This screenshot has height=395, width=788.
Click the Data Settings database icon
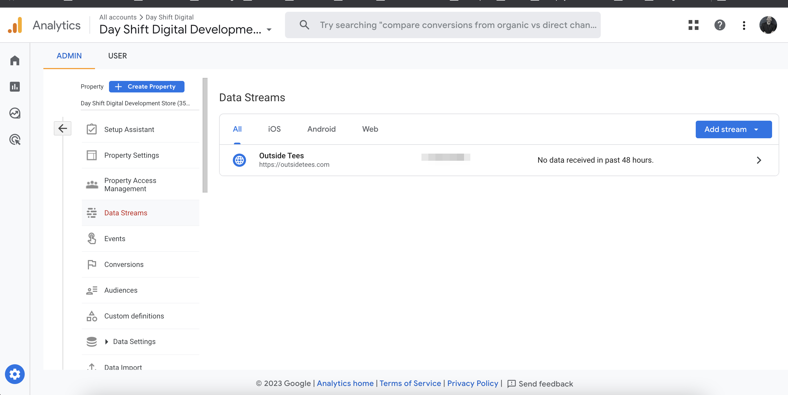tap(91, 342)
